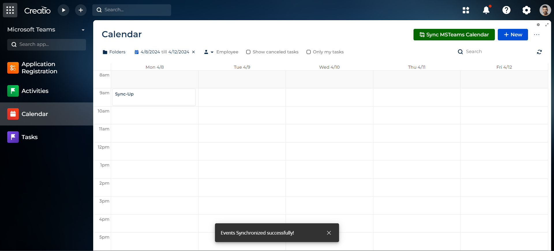This screenshot has width=554, height=251.
Task: Open page designer small gear icon
Action: 538,25
